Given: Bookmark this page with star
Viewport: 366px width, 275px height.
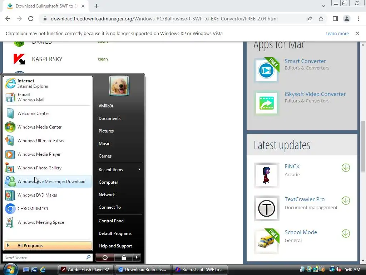Looking at the screenshot, I should 321,19.
